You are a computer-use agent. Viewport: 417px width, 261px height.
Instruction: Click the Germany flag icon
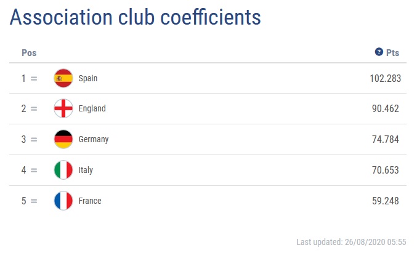(63, 139)
